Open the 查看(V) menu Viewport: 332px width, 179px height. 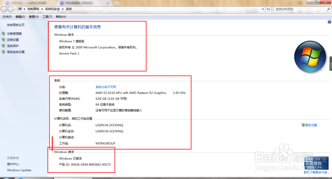coord(34,17)
